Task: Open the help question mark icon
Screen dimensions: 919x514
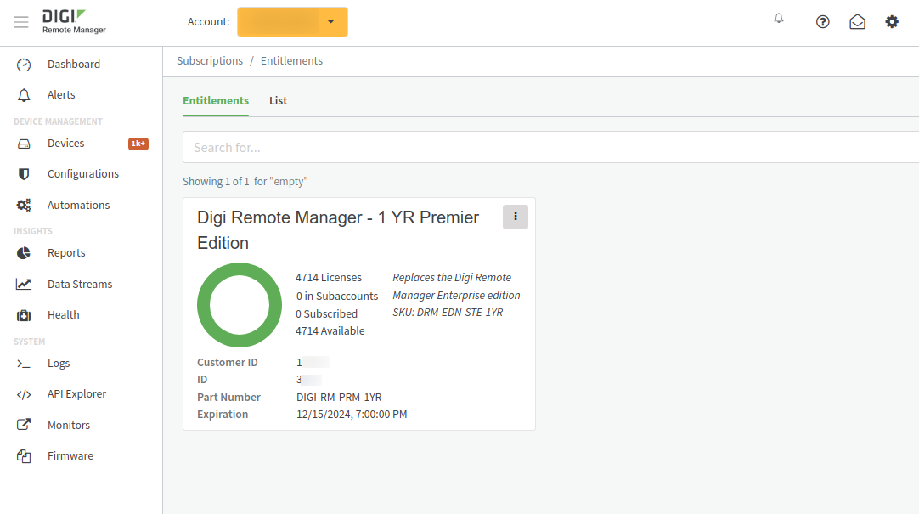Action: pos(822,22)
